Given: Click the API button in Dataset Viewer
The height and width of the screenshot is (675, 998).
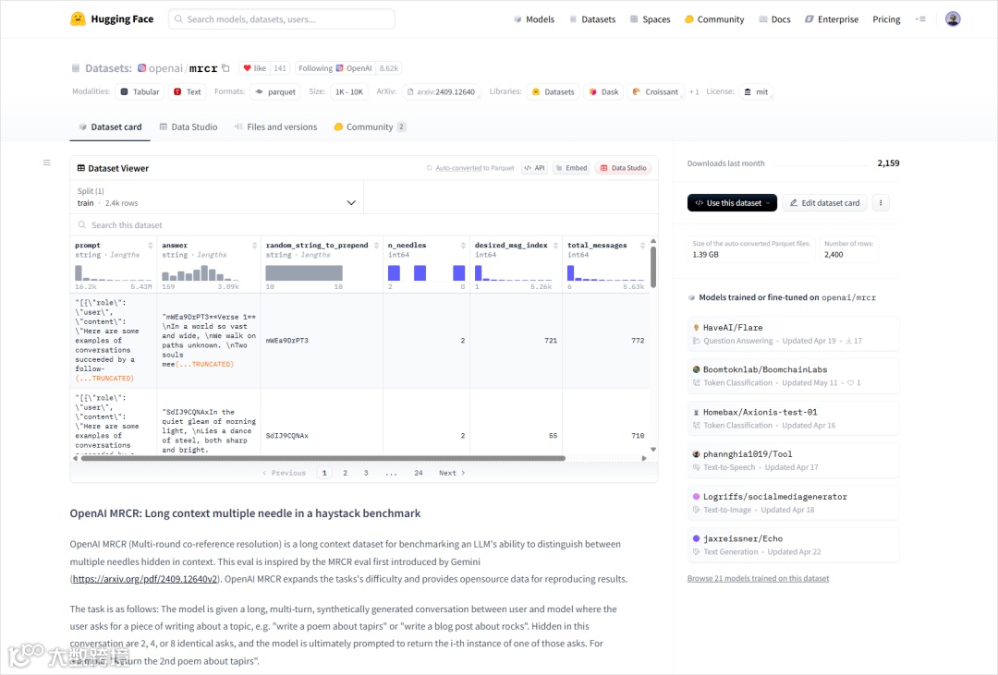Looking at the screenshot, I should click(535, 168).
